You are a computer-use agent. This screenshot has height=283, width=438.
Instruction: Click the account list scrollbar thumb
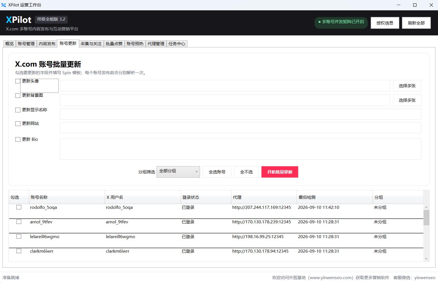[426, 217]
